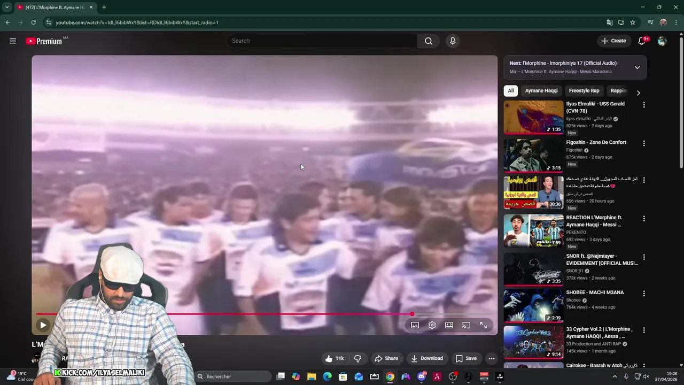Toggle system volume mute in tray
The image size is (684, 385).
coord(646,376)
